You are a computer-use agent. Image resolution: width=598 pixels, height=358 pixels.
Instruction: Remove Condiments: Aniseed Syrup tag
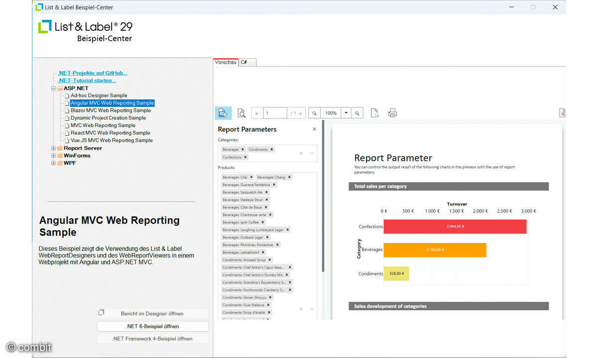[270, 260]
